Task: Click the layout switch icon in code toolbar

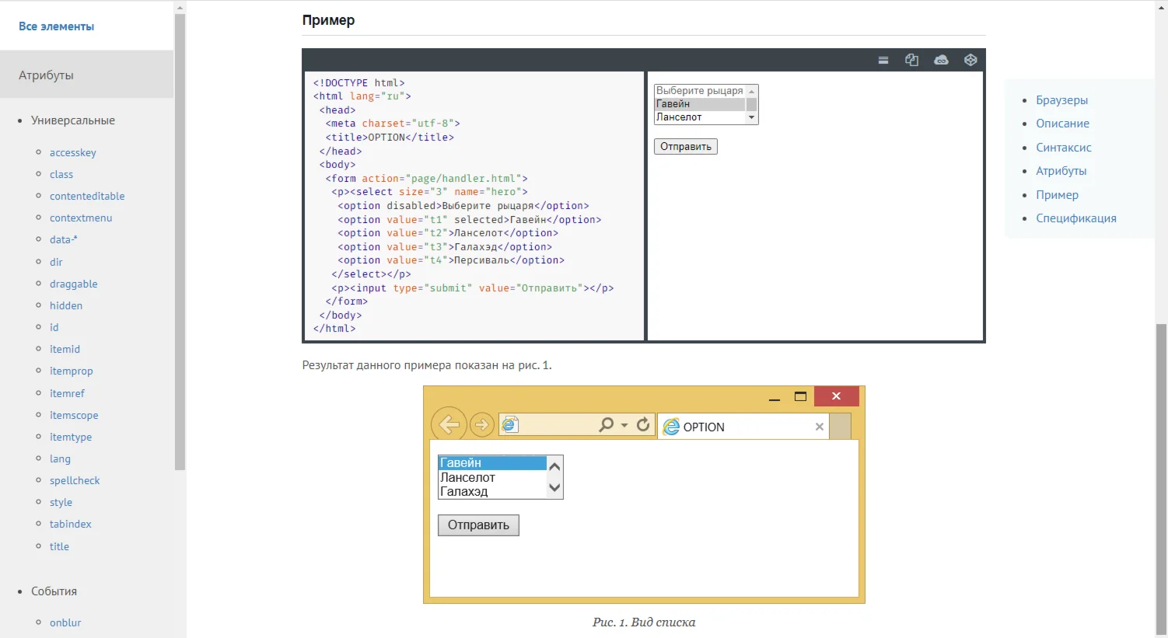Action: coord(883,61)
